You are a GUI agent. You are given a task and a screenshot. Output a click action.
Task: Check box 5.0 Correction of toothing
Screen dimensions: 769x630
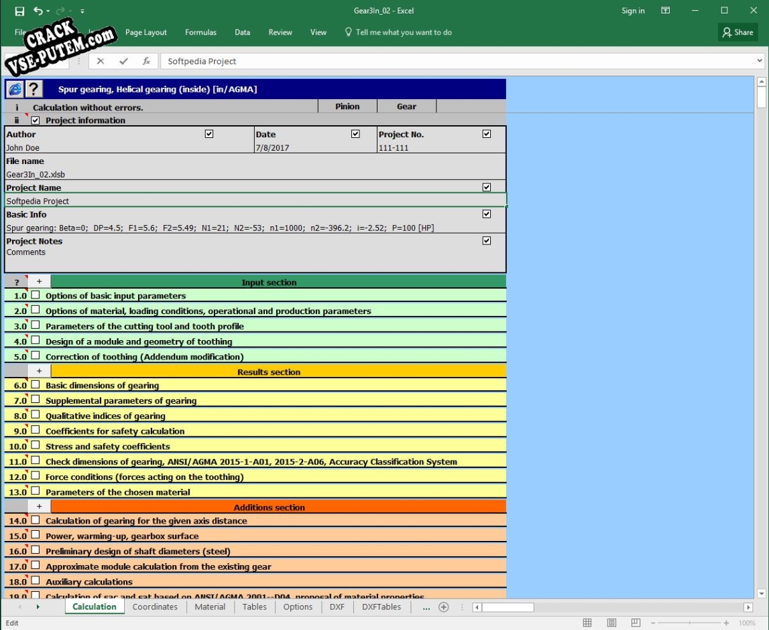(36, 356)
